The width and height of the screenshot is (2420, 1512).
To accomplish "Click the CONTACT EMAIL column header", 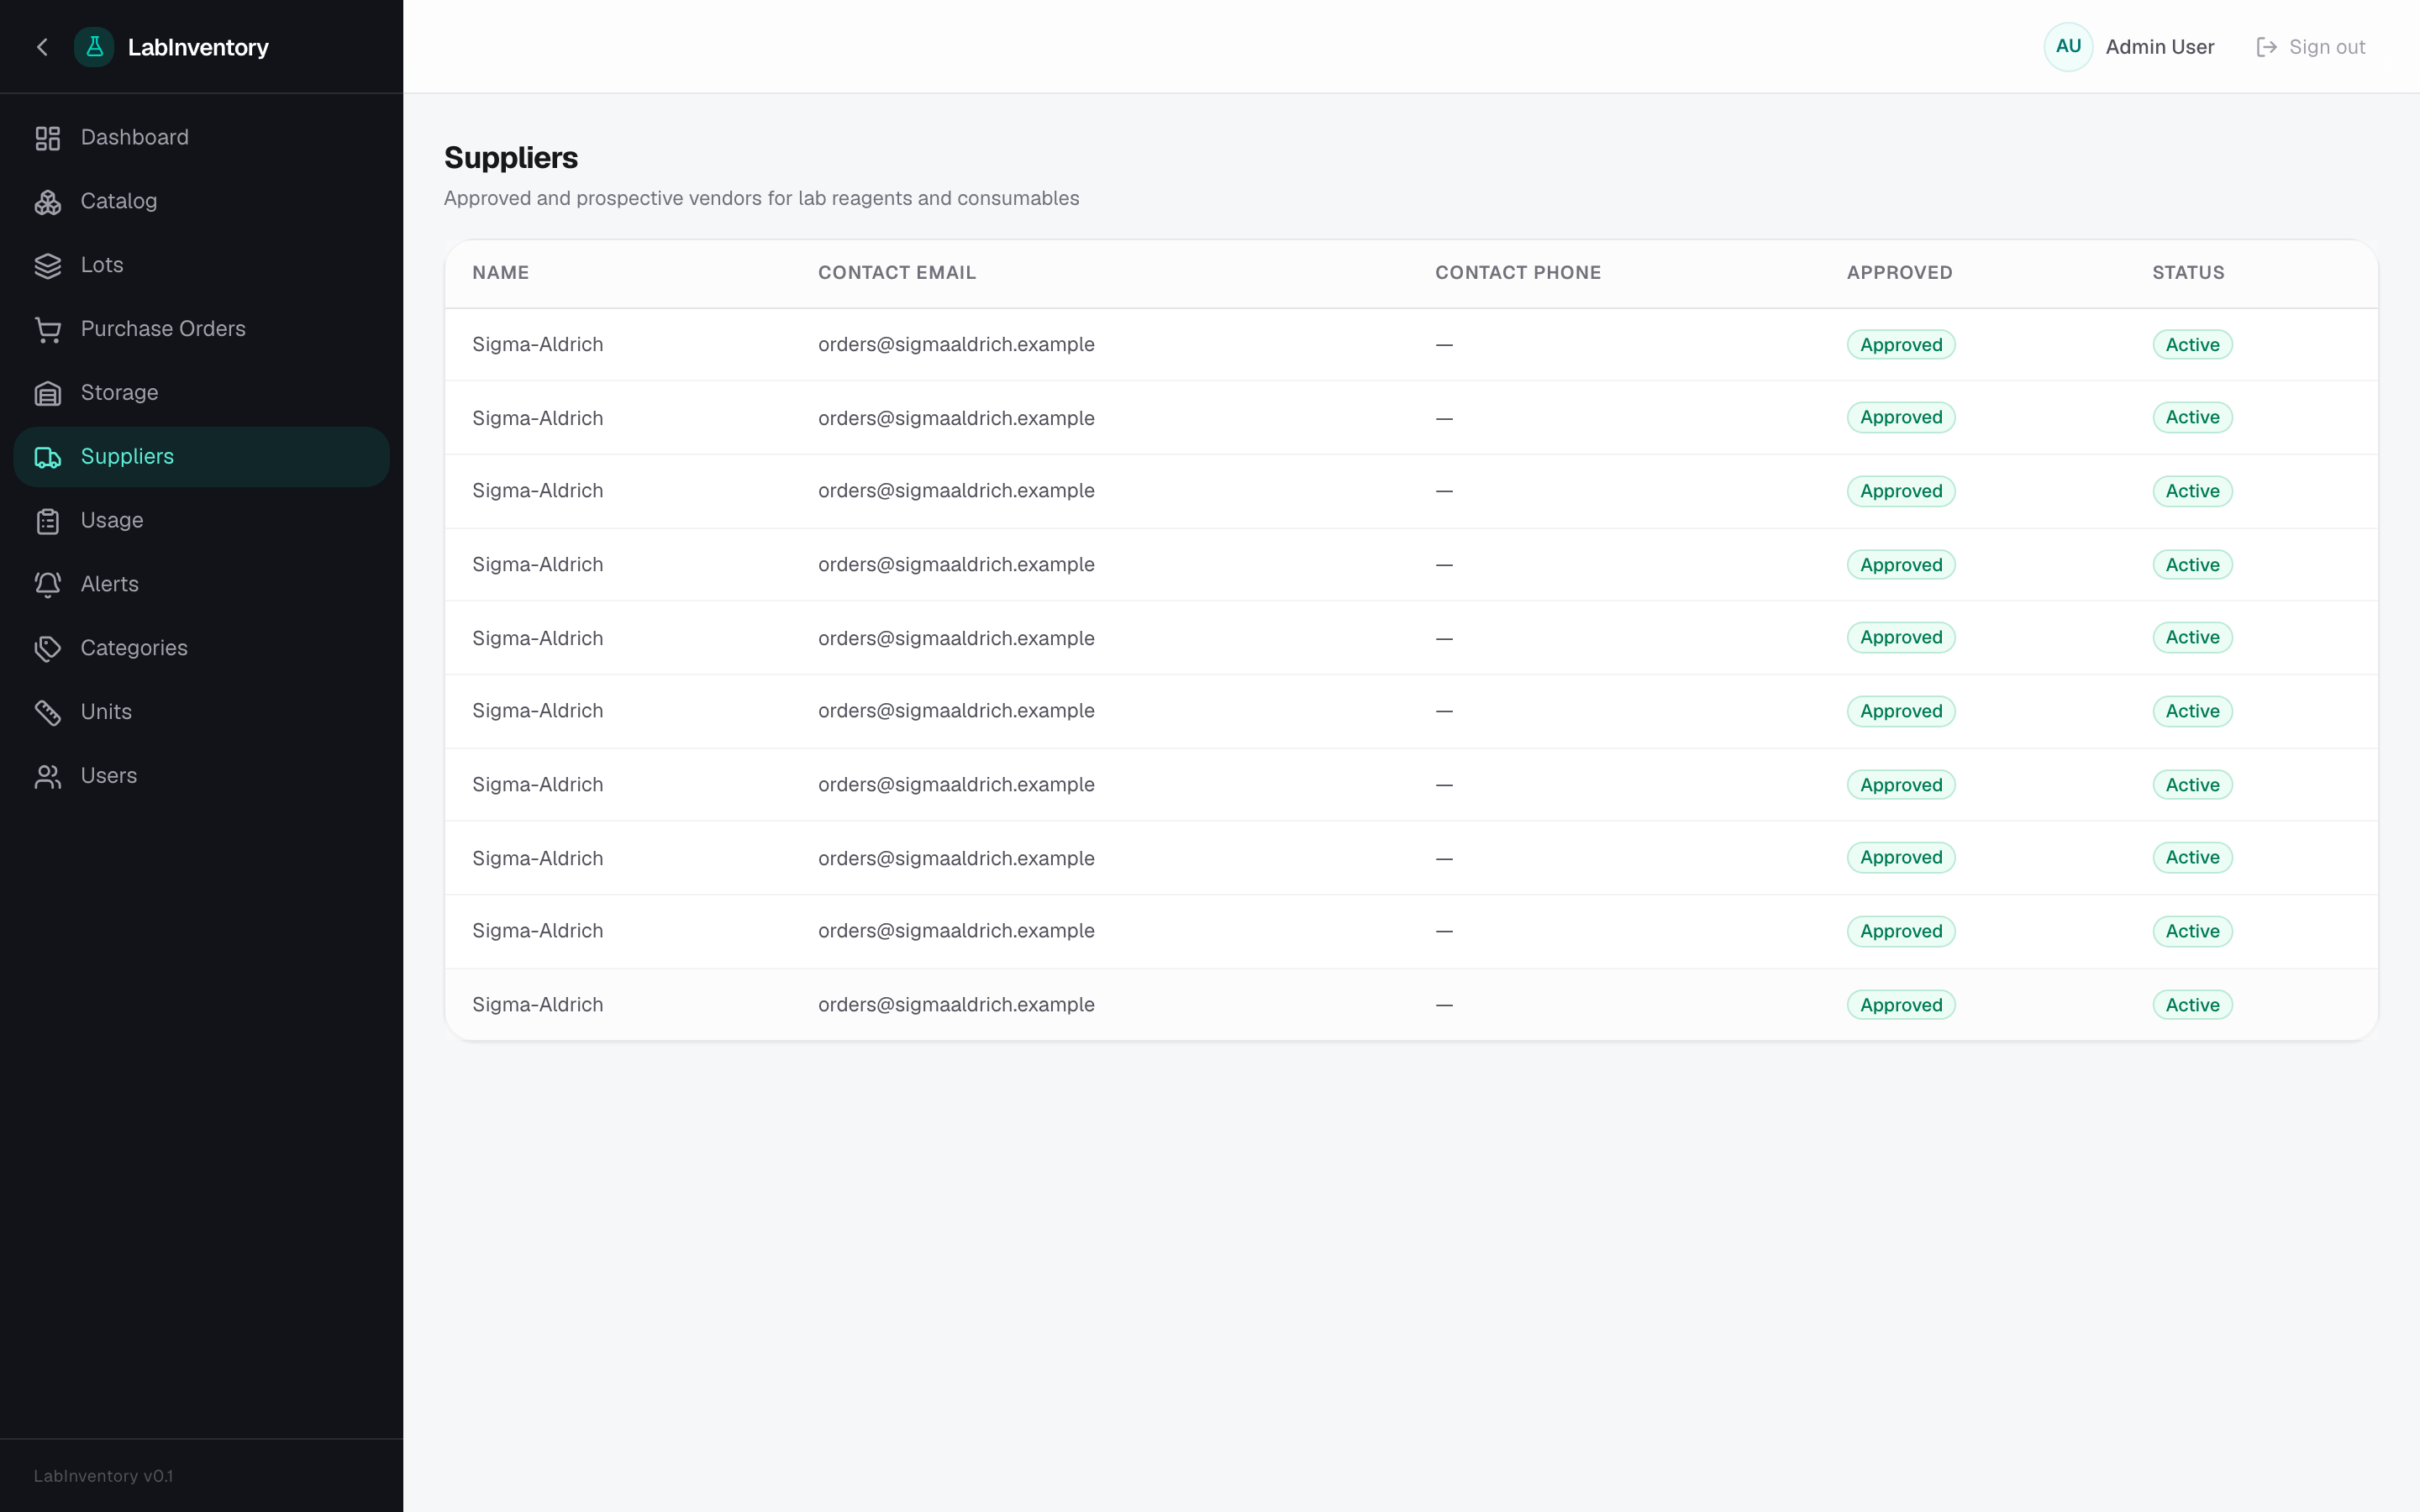I will 896,273.
